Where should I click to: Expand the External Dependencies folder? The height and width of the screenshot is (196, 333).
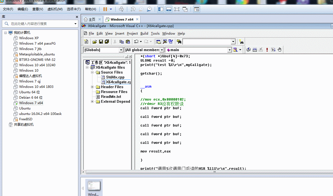click(x=92, y=102)
